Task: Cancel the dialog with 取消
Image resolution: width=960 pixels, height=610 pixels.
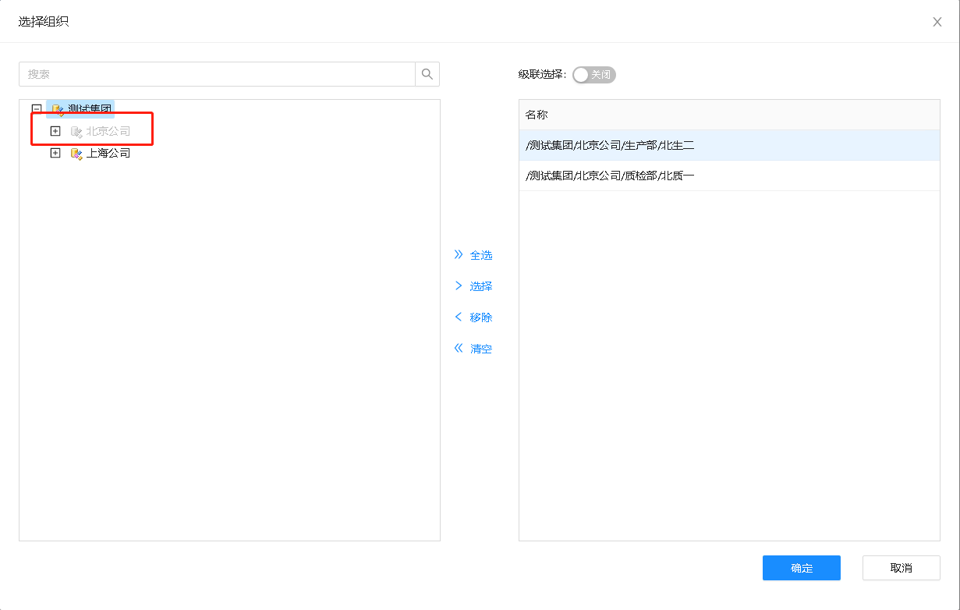Action: click(x=901, y=568)
